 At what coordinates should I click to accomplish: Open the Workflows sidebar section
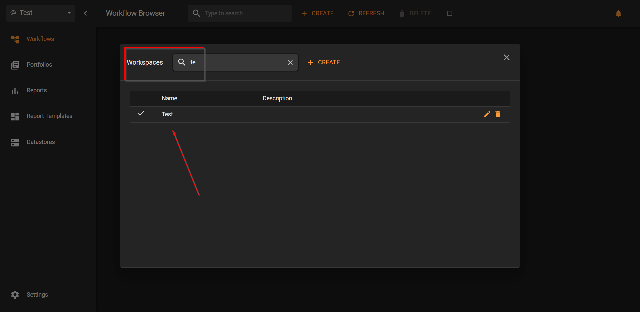click(x=40, y=39)
